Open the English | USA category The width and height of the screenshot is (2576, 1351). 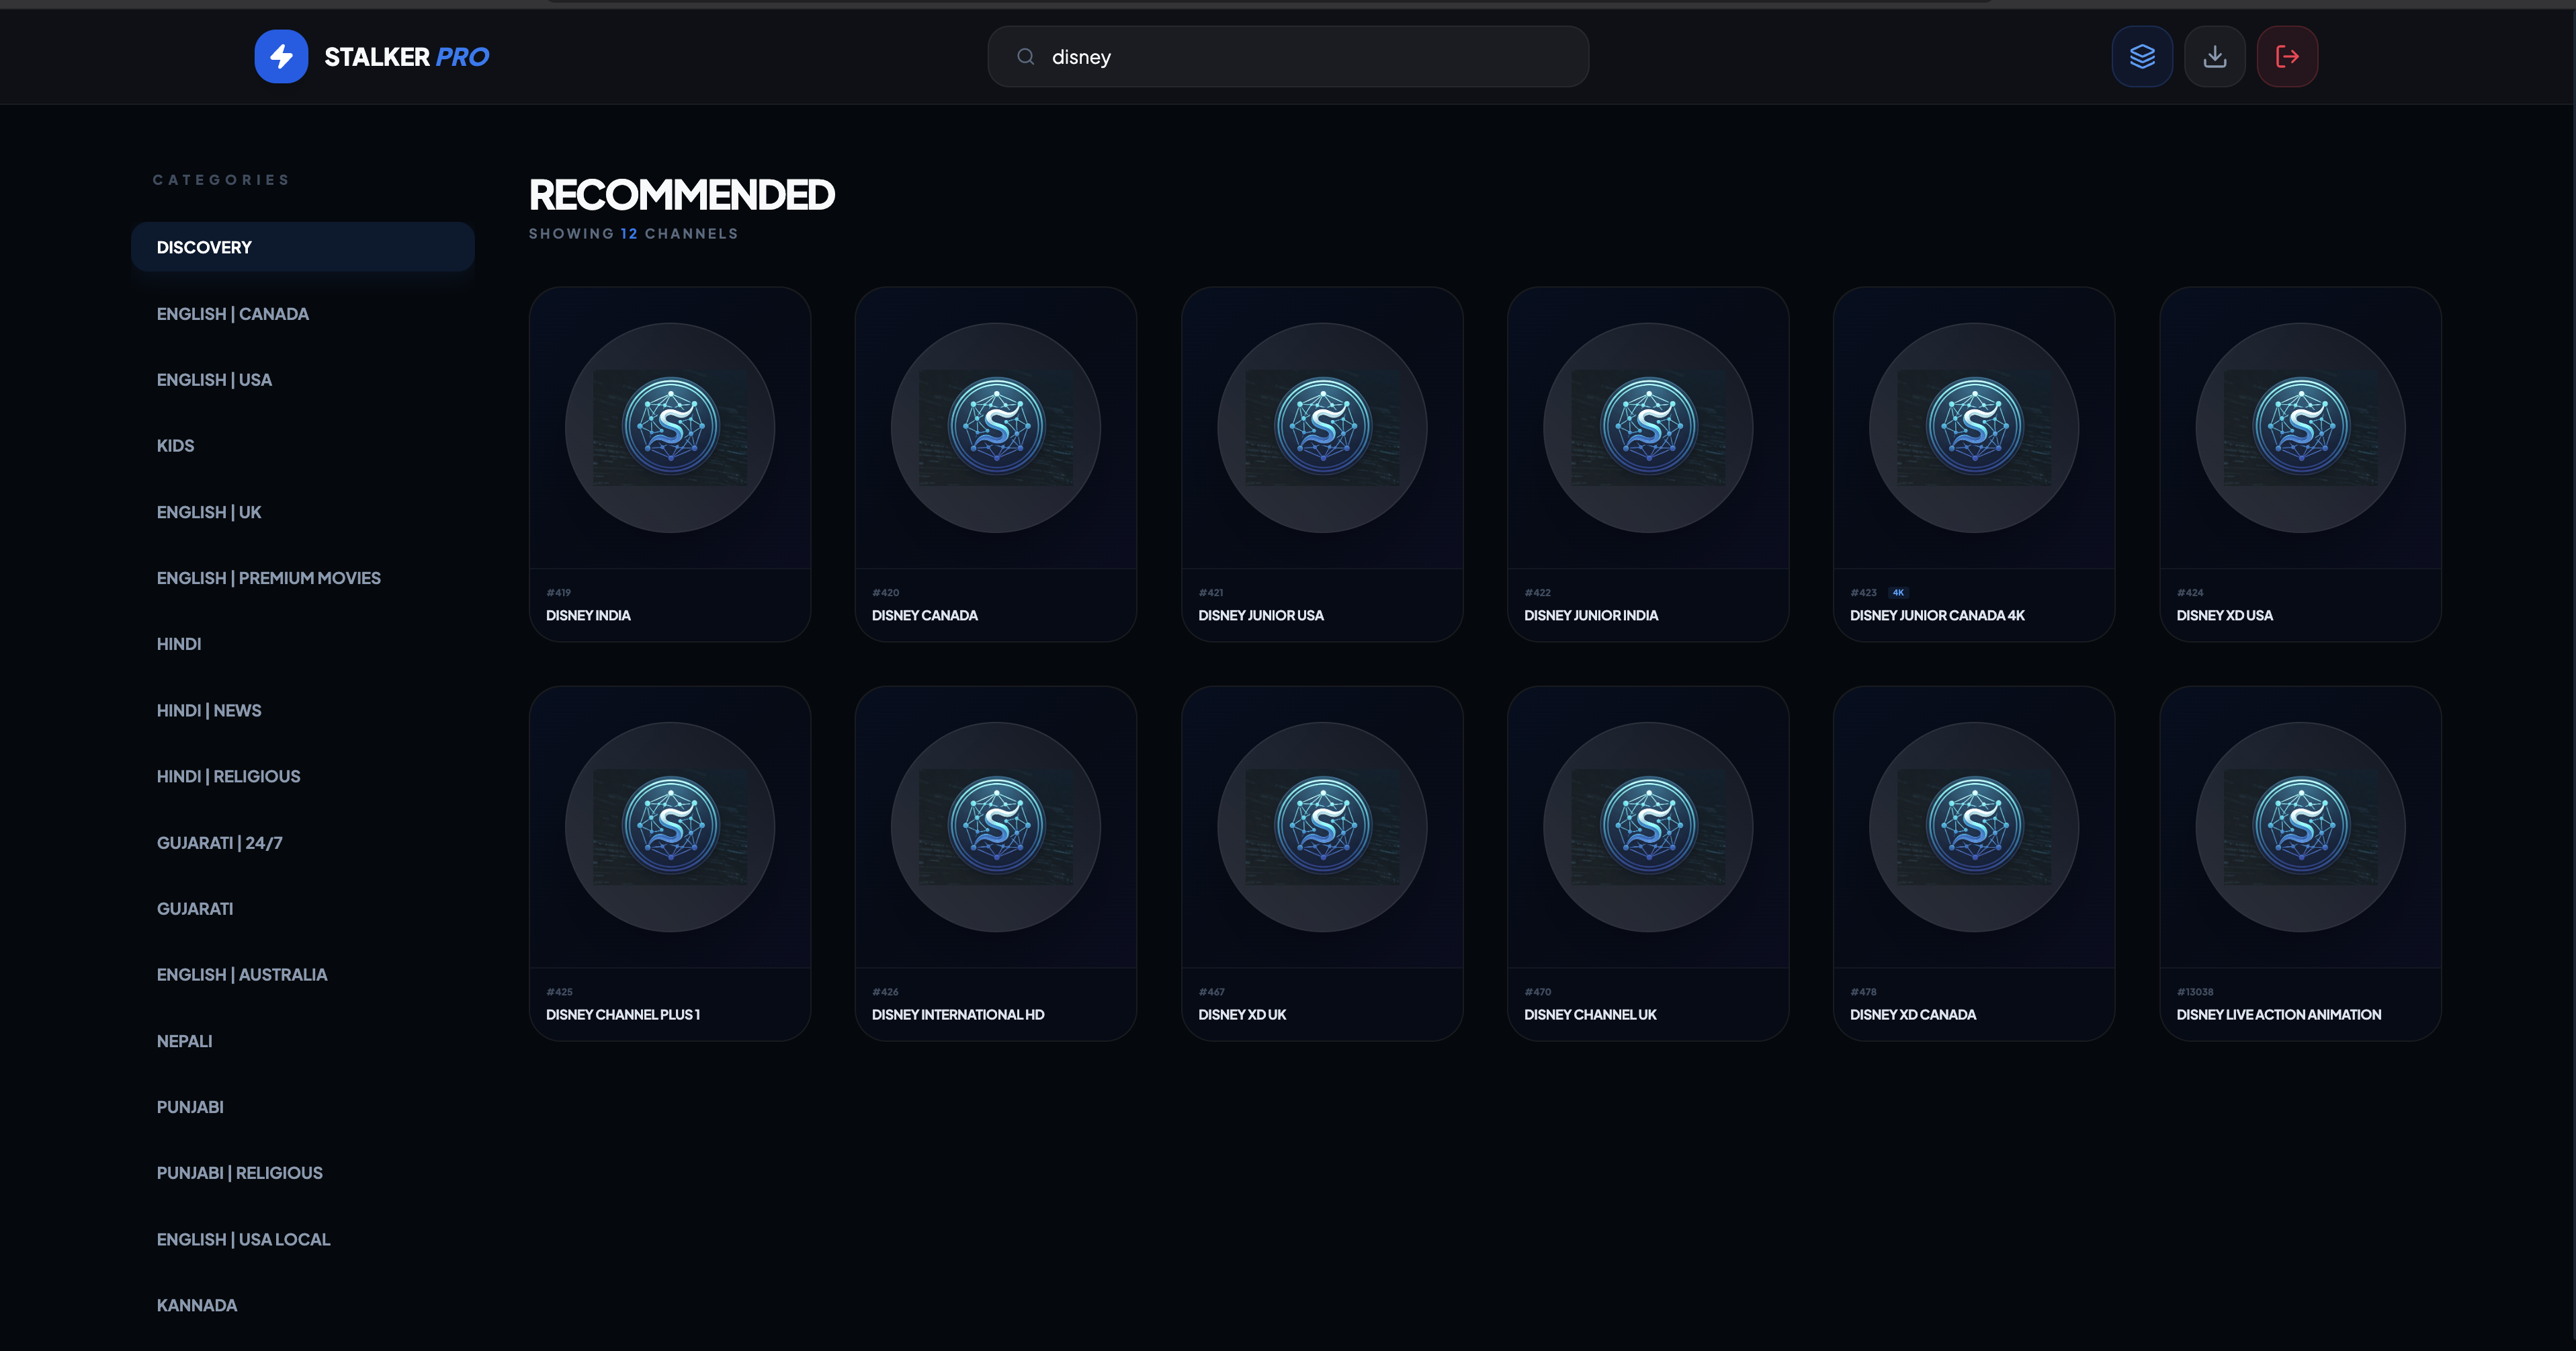pyautogui.click(x=302, y=380)
